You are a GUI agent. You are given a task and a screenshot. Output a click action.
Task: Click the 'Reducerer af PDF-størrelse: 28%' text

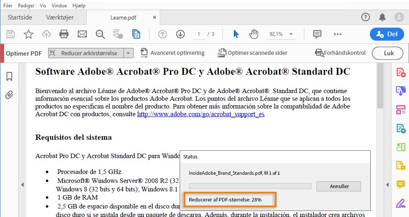point(225,200)
